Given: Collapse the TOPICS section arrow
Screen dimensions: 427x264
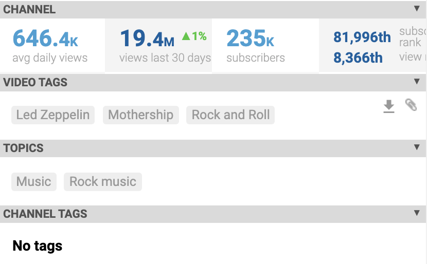Looking at the screenshot, I should coord(417,147).
